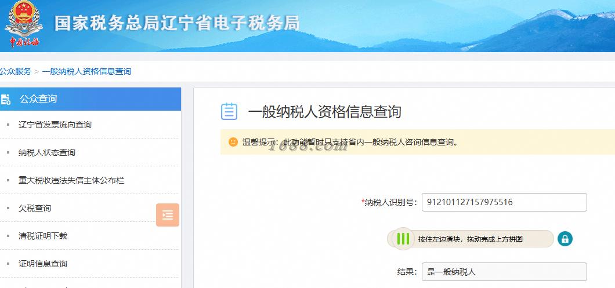Open 公众服务 breadcrumb link
Viewport: 615px width, 288px height.
[x=15, y=71]
